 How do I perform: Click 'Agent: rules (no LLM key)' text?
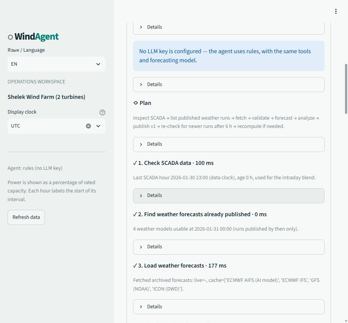pos(35,168)
